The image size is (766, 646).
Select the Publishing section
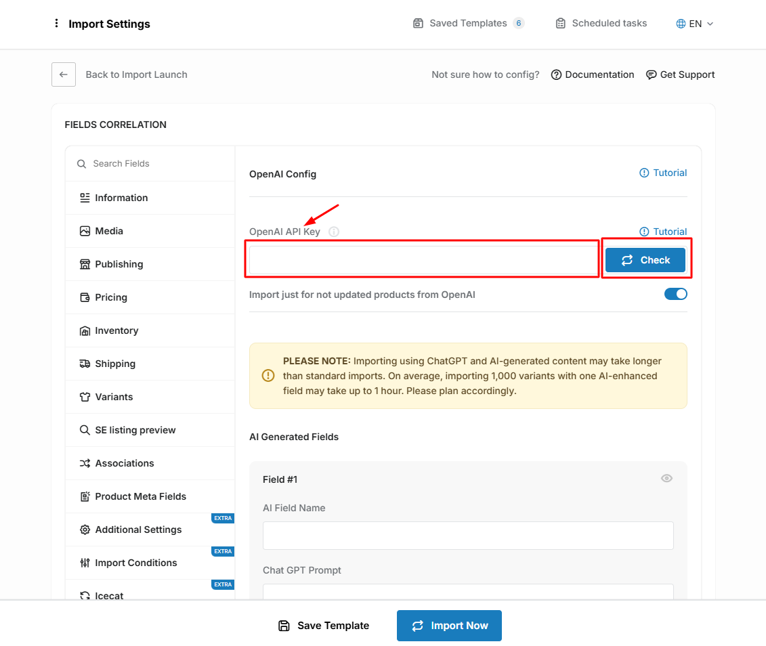(x=150, y=264)
